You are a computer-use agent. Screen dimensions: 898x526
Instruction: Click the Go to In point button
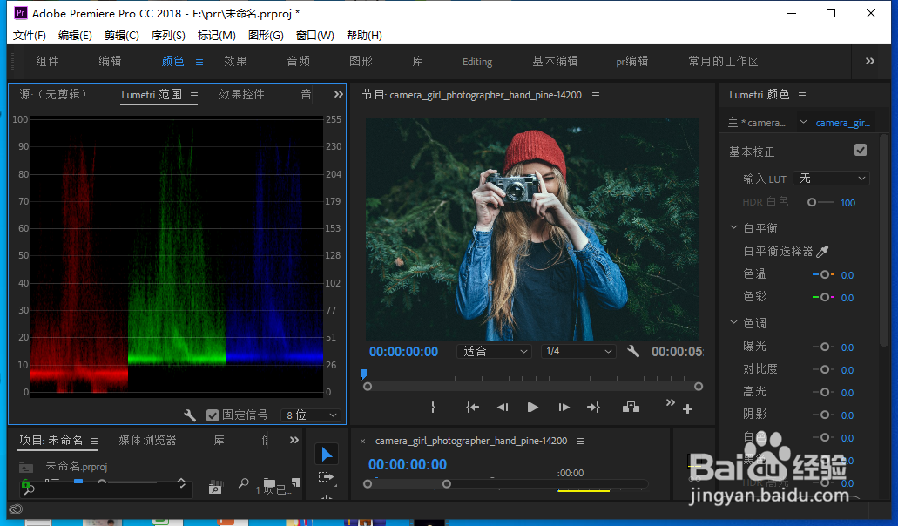coord(472,407)
